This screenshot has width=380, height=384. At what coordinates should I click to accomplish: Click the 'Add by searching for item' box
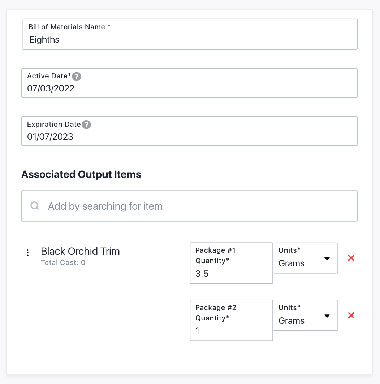pyautogui.click(x=195, y=206)
